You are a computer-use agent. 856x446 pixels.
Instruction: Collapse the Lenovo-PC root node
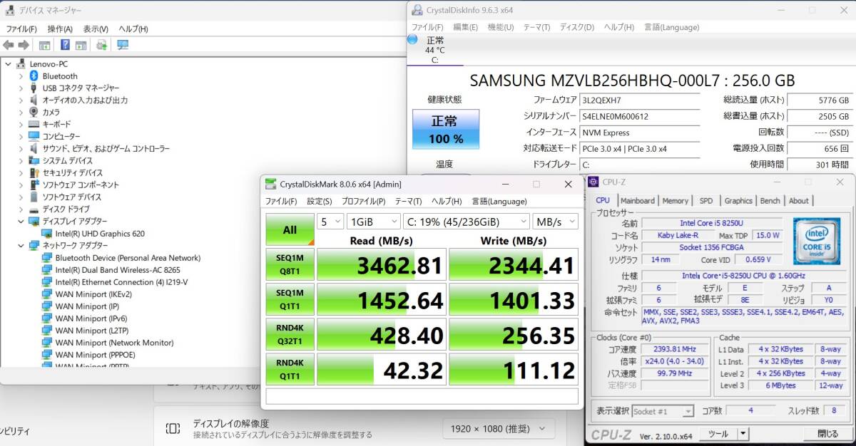[x=8, y=63]
